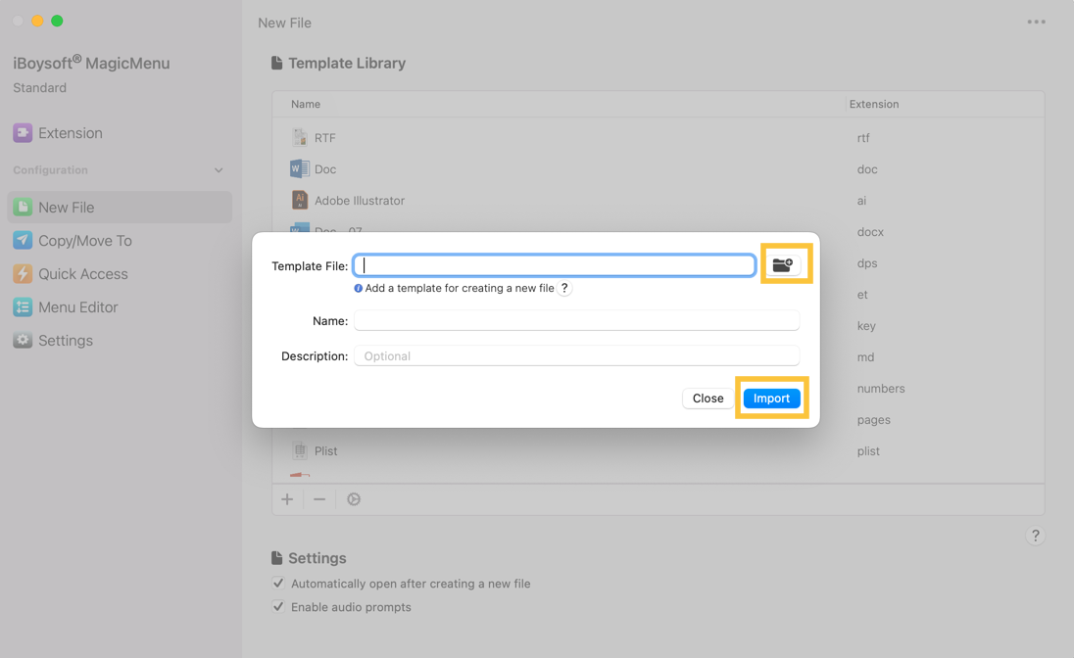Screen dimensions: 1074x658
Task: Toggle Automatically open after creating a new file
Action: (x=279, y=584)
